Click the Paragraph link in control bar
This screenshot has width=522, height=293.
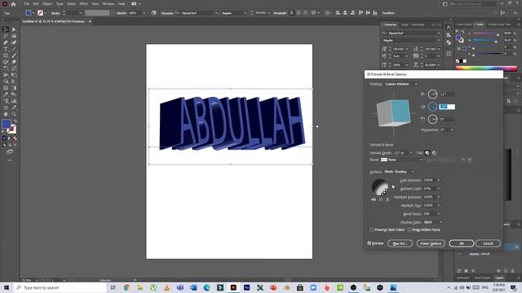click(280, 13)
